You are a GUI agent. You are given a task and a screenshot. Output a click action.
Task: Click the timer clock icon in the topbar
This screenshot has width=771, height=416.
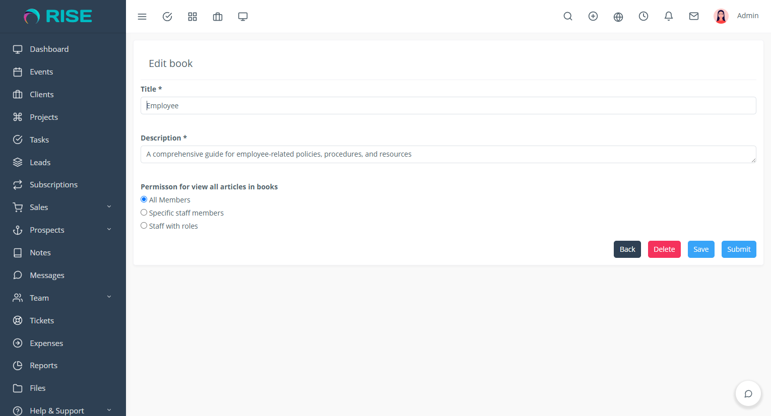[644, 16]
